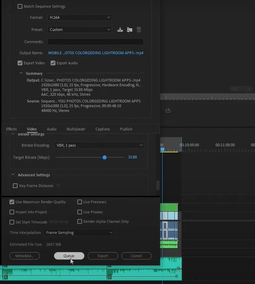Open the Bitrate Encoding dropdown
The image size is (255, 284).
99,145
